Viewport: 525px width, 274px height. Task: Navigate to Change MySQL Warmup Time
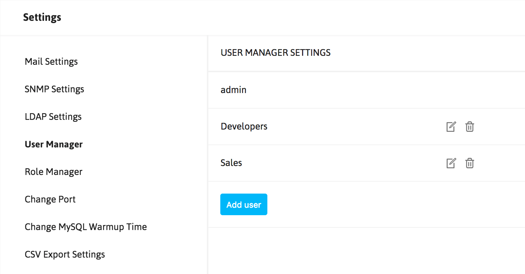(x=86, y=227)
